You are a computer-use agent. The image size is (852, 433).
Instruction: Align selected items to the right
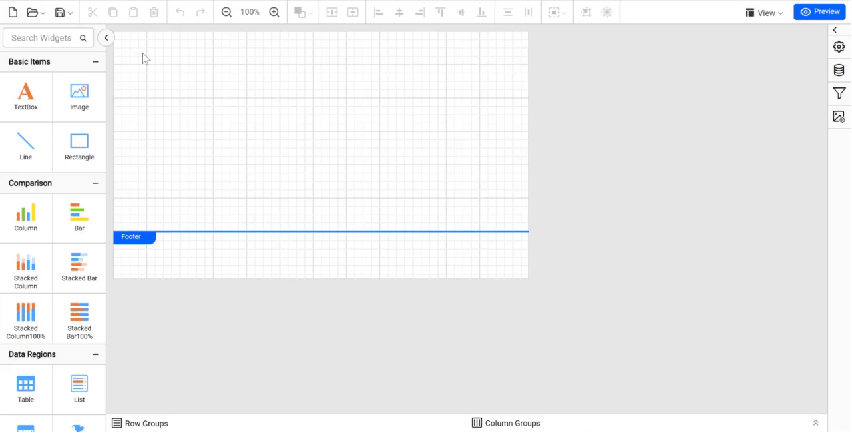point(419,12)
